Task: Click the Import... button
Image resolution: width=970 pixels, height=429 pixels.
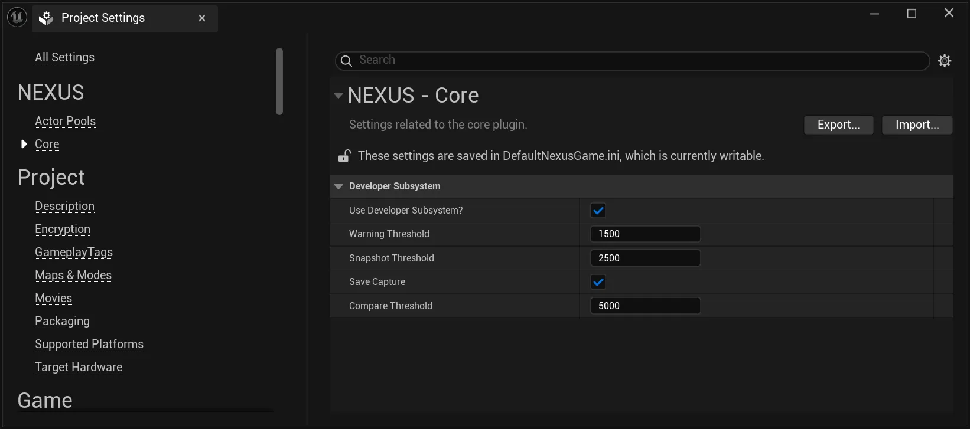Action: [x=917, y=125]
